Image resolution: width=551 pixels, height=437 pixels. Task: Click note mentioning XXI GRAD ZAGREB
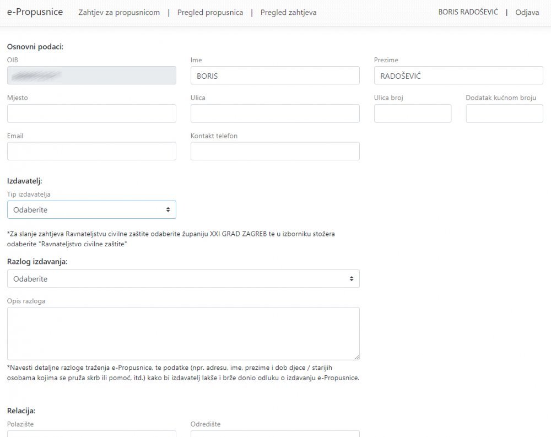pyautogui.click(x=171, y=239)
